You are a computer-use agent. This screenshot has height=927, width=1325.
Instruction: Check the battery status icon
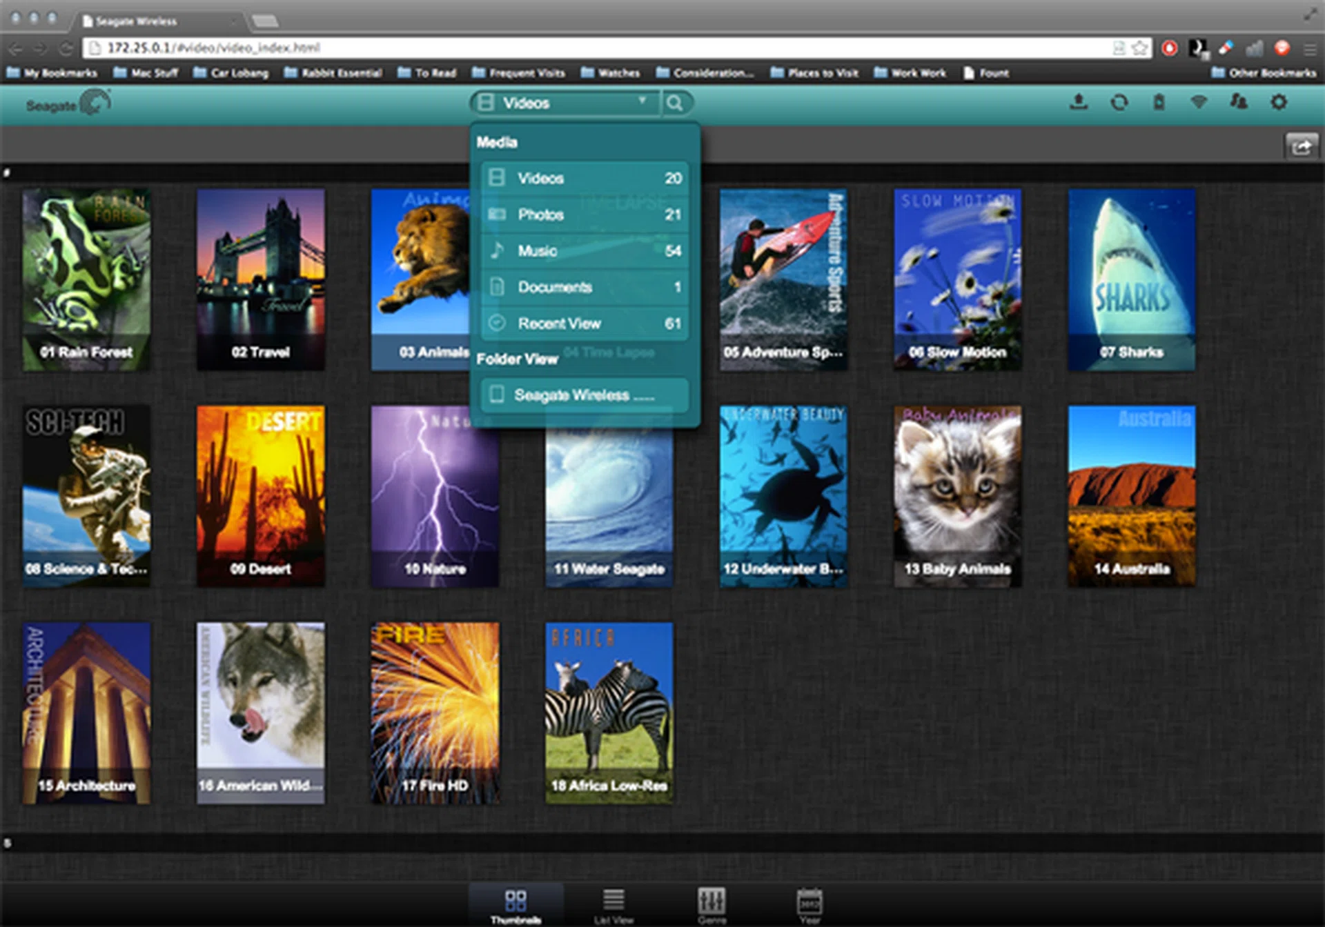1159,102
